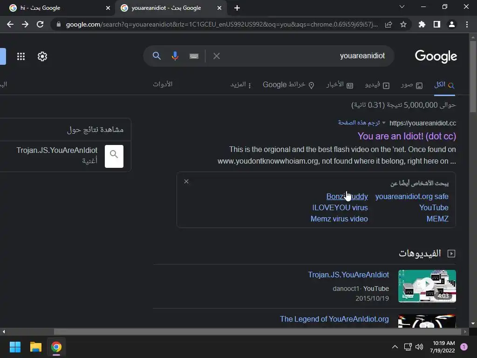This screenshot has width=477, height=358.
Task: Click the browser forward arrow
Action: coord(25,24)
